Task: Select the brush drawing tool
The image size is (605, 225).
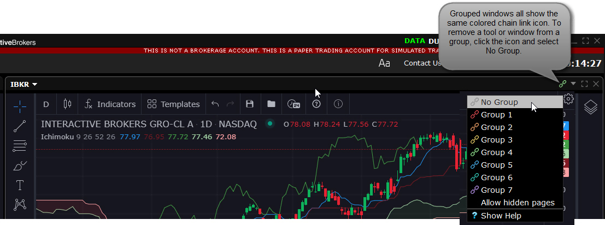Action: 20,165
